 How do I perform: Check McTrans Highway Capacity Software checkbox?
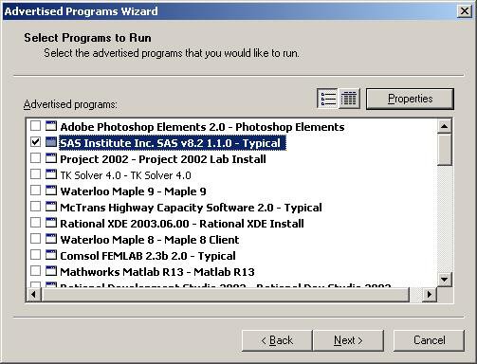(35, 207)
